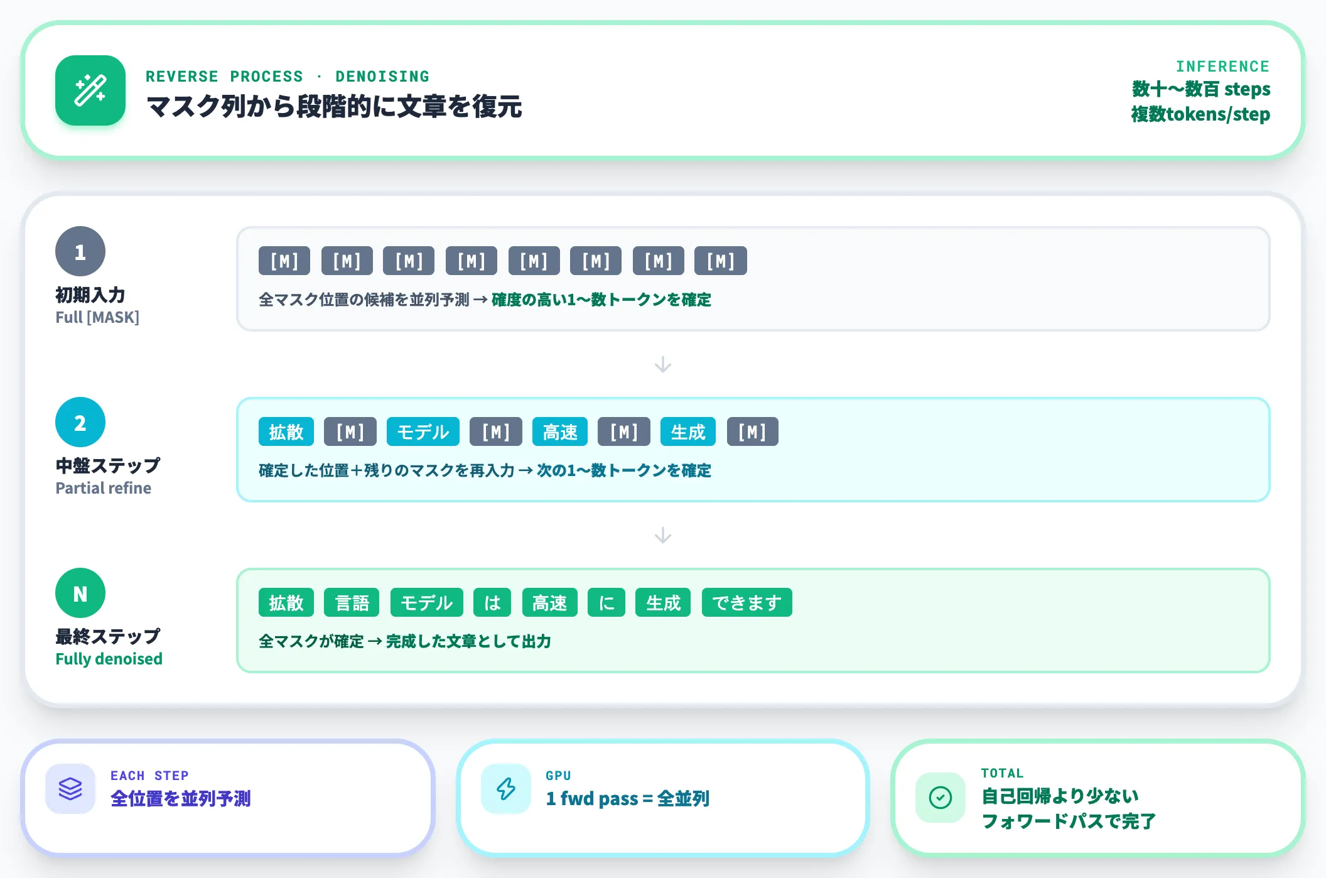Click the 中盤ステップ step label
This screenshot has width=1326, height=878.
108,465
